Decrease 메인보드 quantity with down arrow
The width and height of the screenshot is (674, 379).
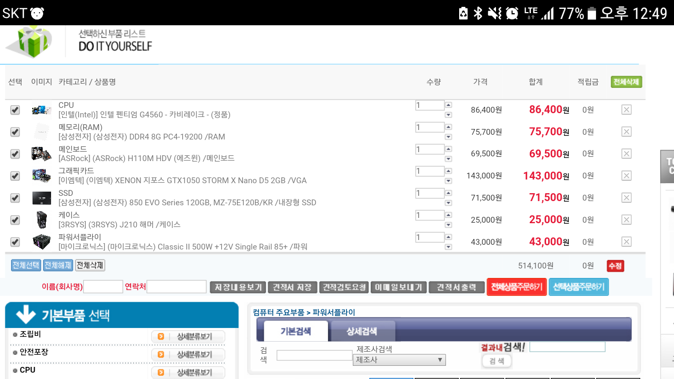pos(449,159)
